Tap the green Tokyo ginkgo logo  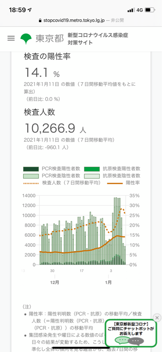pos(26,39)
